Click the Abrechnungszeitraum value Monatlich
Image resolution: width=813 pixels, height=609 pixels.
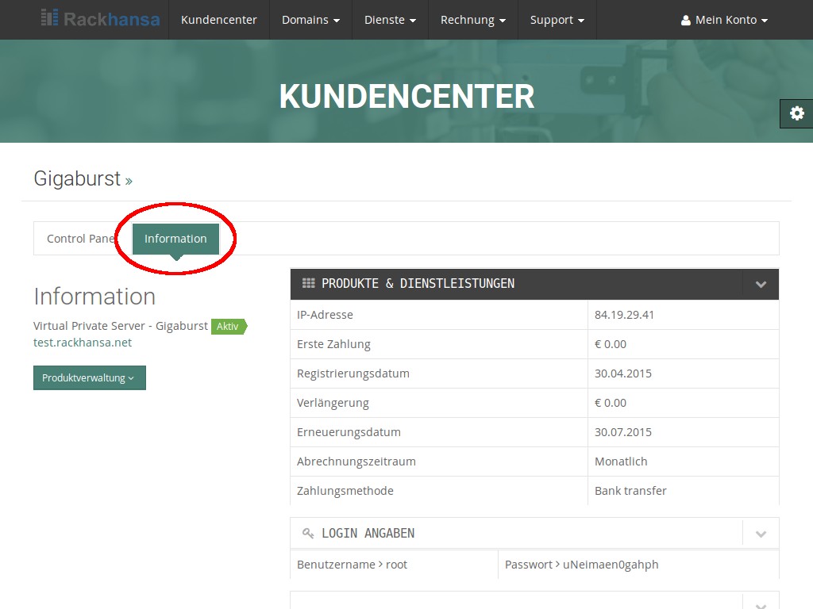(621, 462)
